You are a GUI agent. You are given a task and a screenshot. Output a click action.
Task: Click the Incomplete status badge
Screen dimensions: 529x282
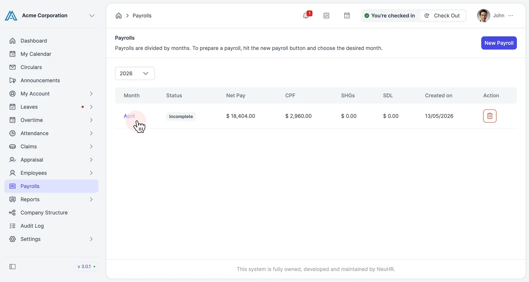[181, 116]
